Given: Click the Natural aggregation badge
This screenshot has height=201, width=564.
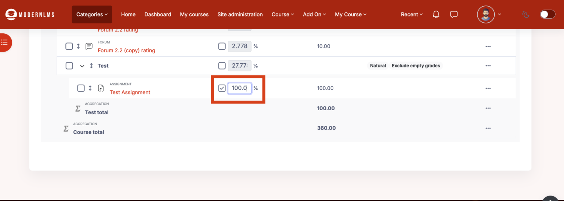Looking at the screenshot, I should pos(378,66).
